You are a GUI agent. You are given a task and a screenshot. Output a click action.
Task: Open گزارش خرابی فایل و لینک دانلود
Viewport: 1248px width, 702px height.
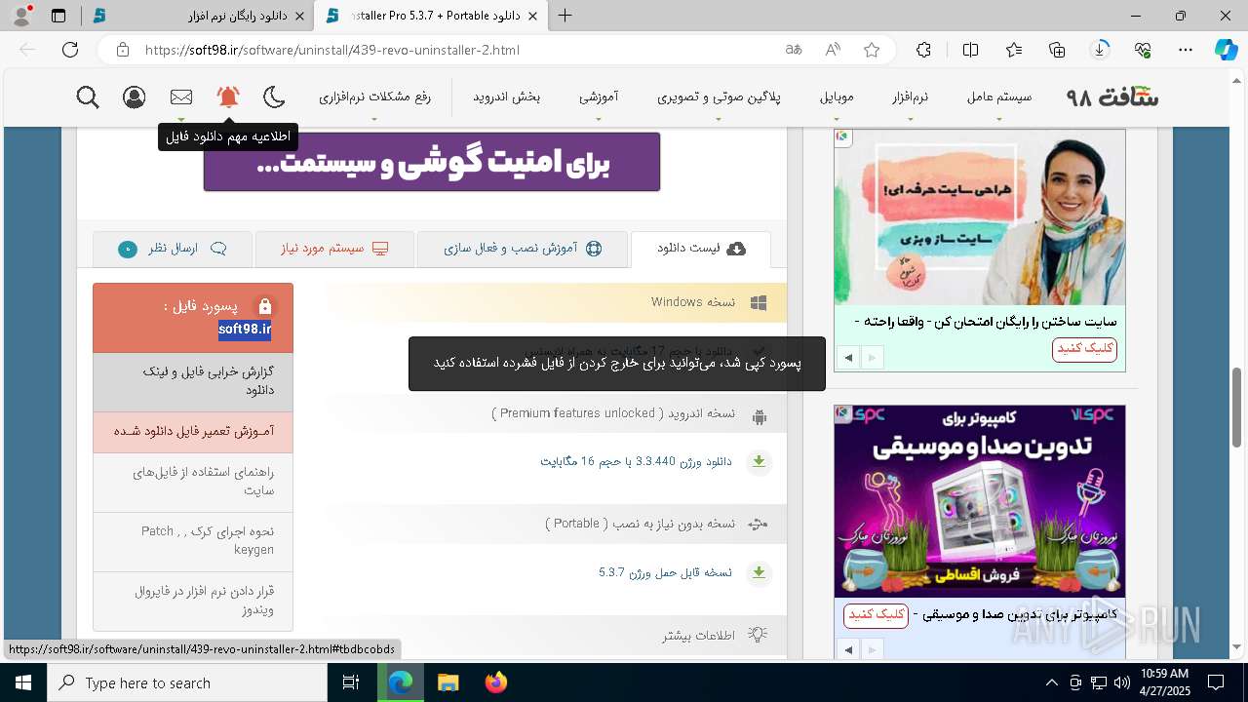(x=193, y=381)
